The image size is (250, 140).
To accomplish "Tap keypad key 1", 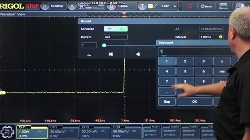I will point(167,61).
